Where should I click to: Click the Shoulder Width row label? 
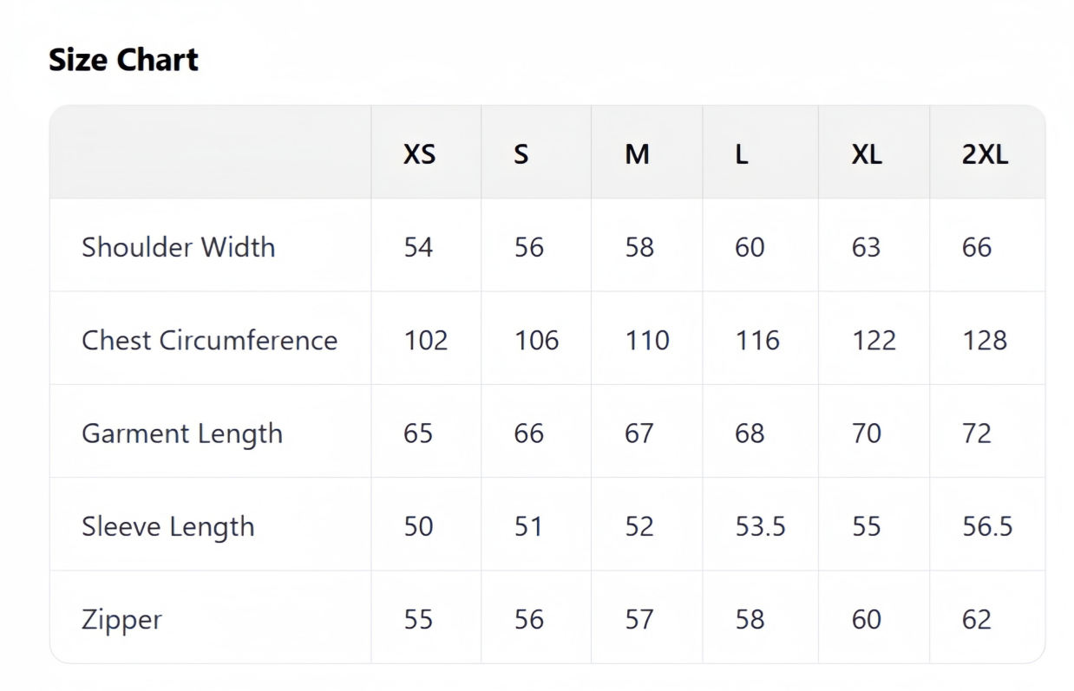coord(178,247)
